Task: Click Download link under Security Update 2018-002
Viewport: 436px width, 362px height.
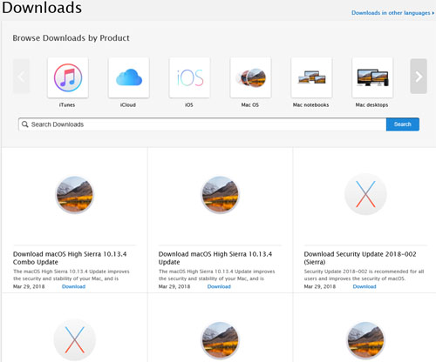Action: click(x=364, y=286)
